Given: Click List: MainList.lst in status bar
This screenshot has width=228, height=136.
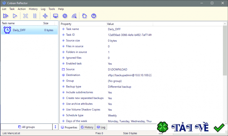Looking at the screenshot, I should pyautogui.click(x=11, y=133).
